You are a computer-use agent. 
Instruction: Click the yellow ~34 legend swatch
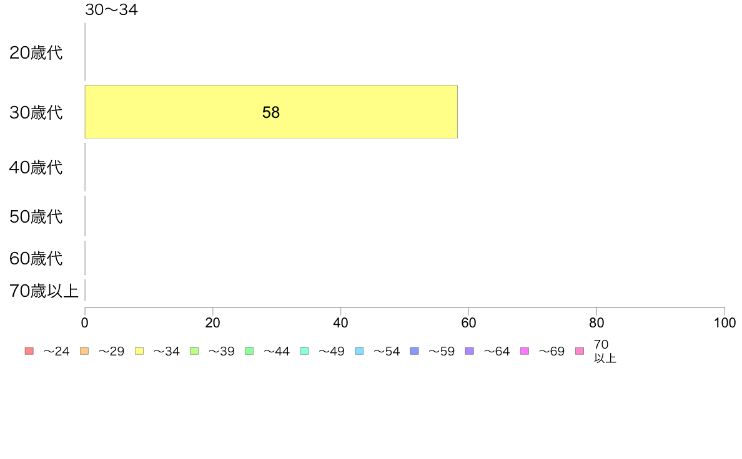pos(139,350)
